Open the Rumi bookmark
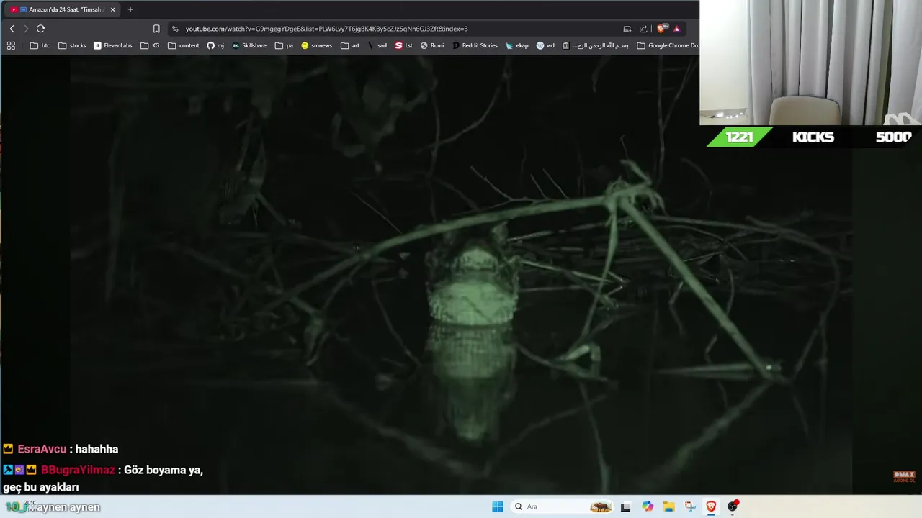The width and height of the screenshot is (922, 518). pyautogui.click(x=432, y=45)
